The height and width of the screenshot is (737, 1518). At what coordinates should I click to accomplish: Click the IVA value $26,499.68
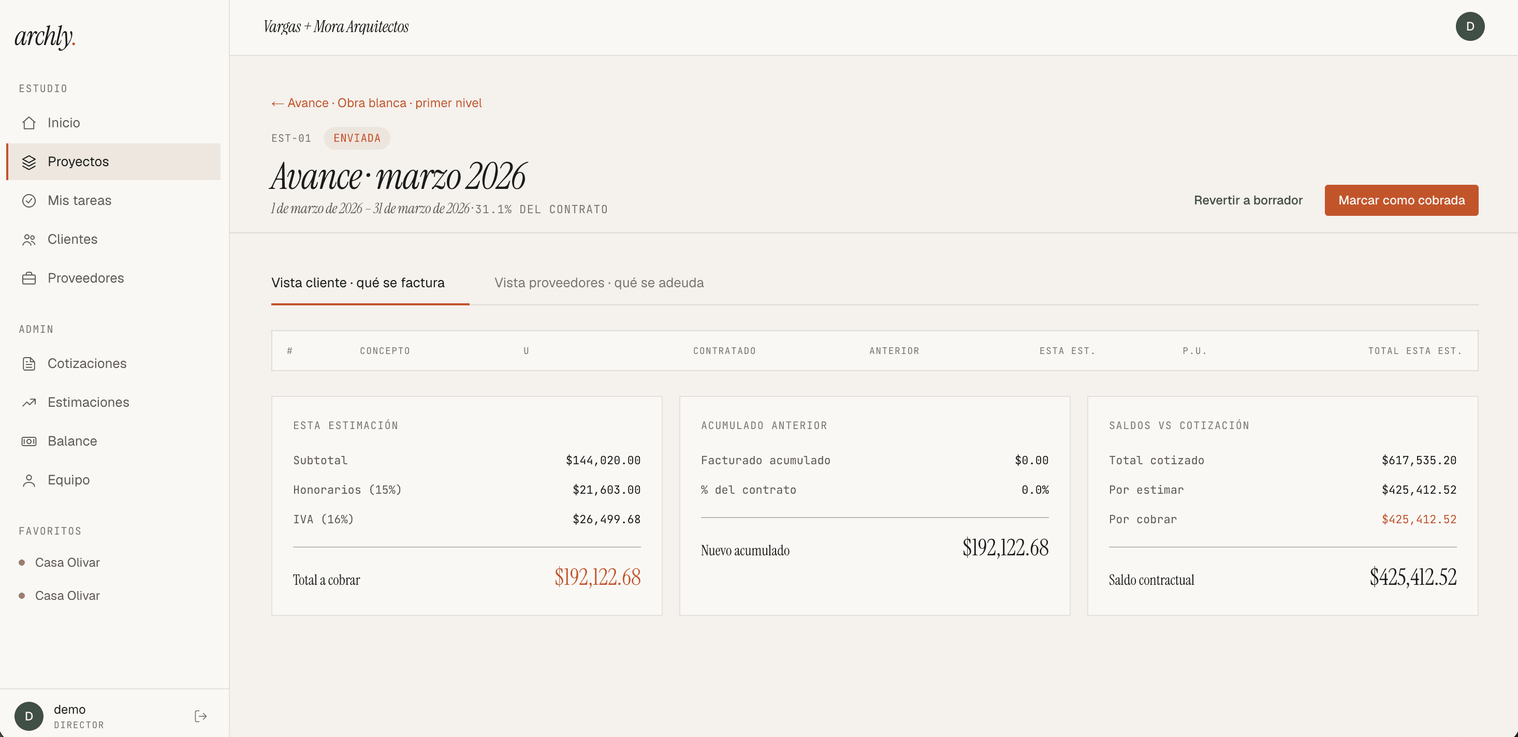click(x=606, y=519)
